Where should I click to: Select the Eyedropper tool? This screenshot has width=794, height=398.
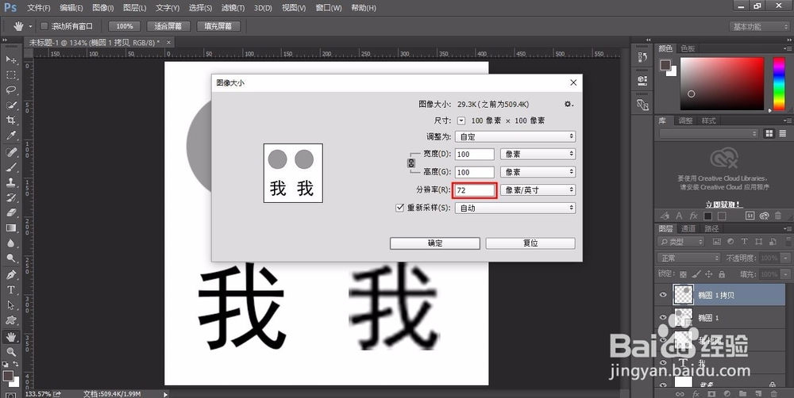10,136
